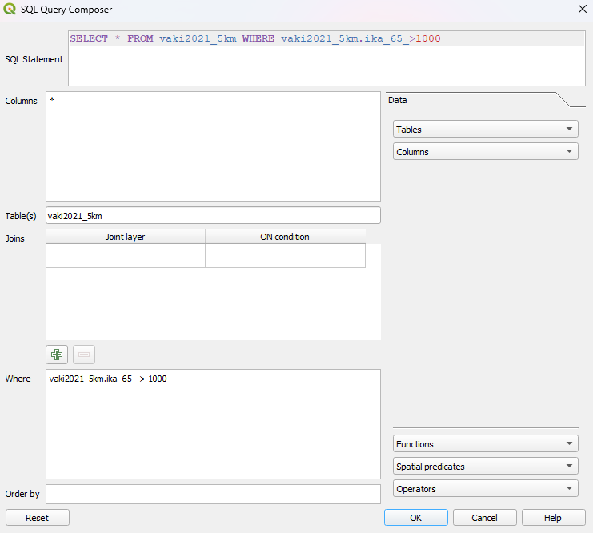Open the Operators dropdown

486,489
